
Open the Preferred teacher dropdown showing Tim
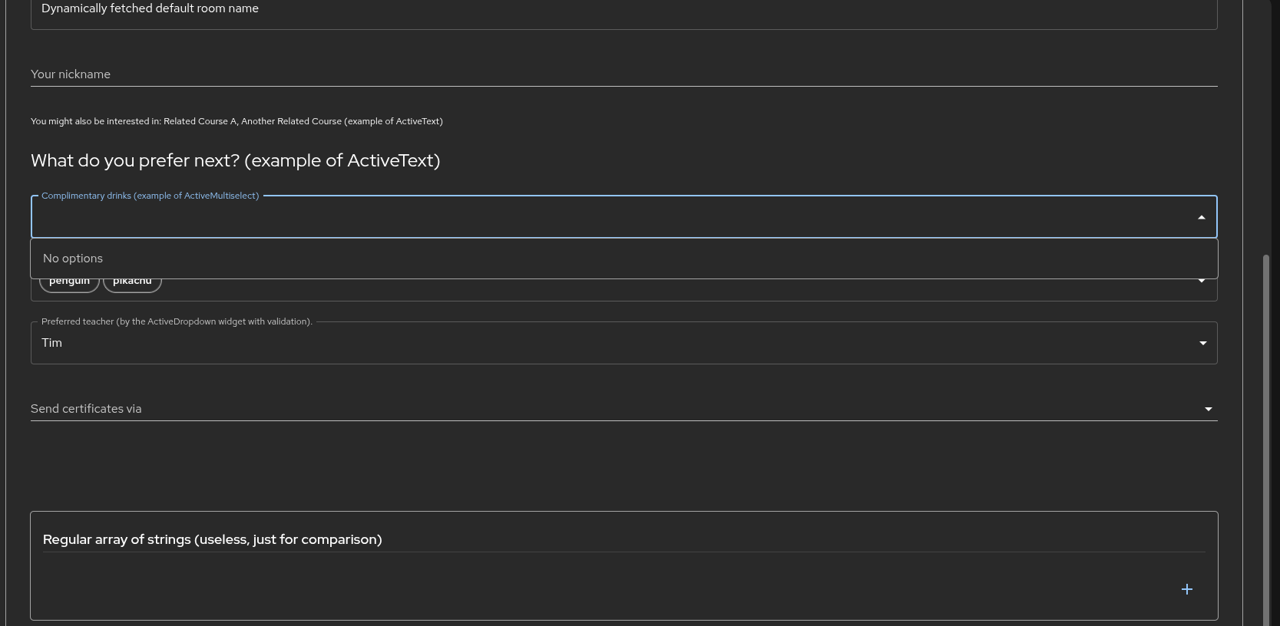(614, 343)
